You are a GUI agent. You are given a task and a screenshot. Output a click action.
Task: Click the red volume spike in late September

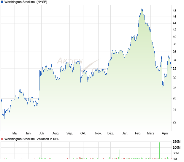pyautogui.click(x=78, y=157)
